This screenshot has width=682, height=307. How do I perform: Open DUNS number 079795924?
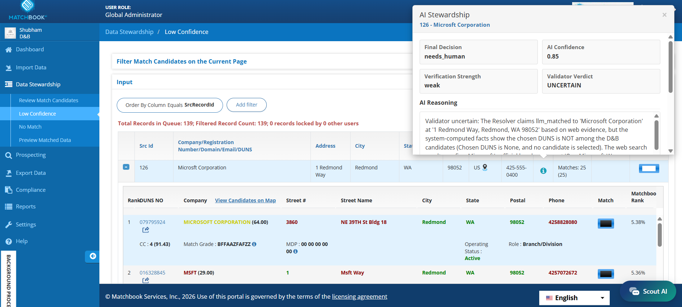(153, 222)
